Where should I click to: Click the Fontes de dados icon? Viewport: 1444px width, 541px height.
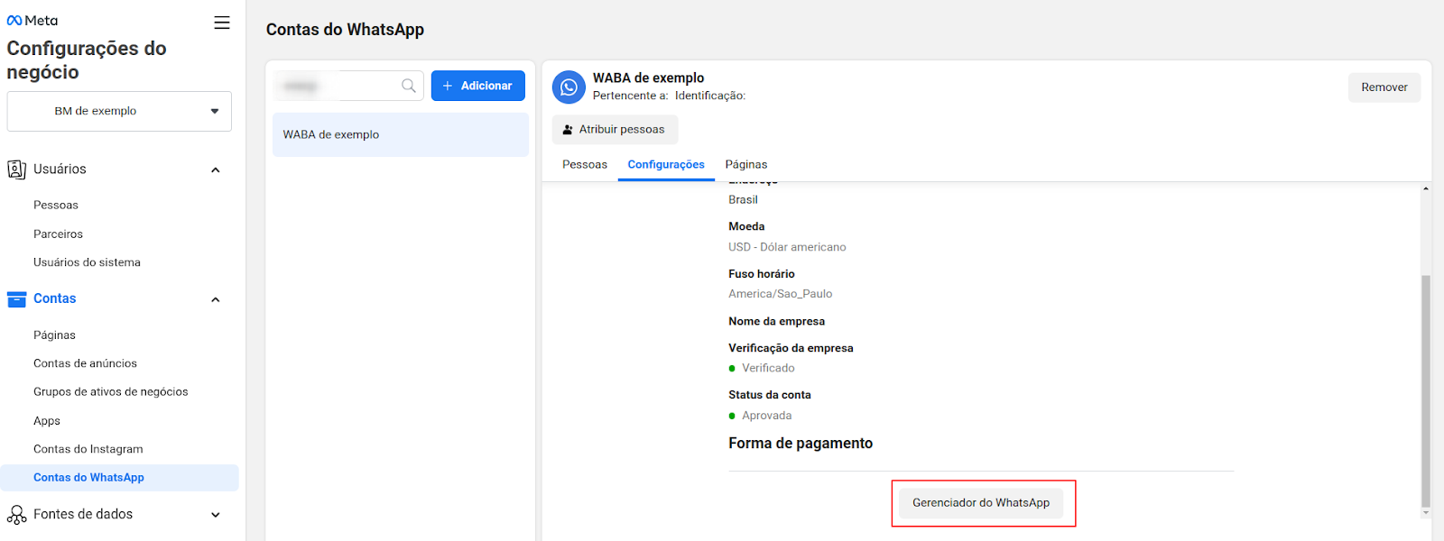click(x=16, y=515)
